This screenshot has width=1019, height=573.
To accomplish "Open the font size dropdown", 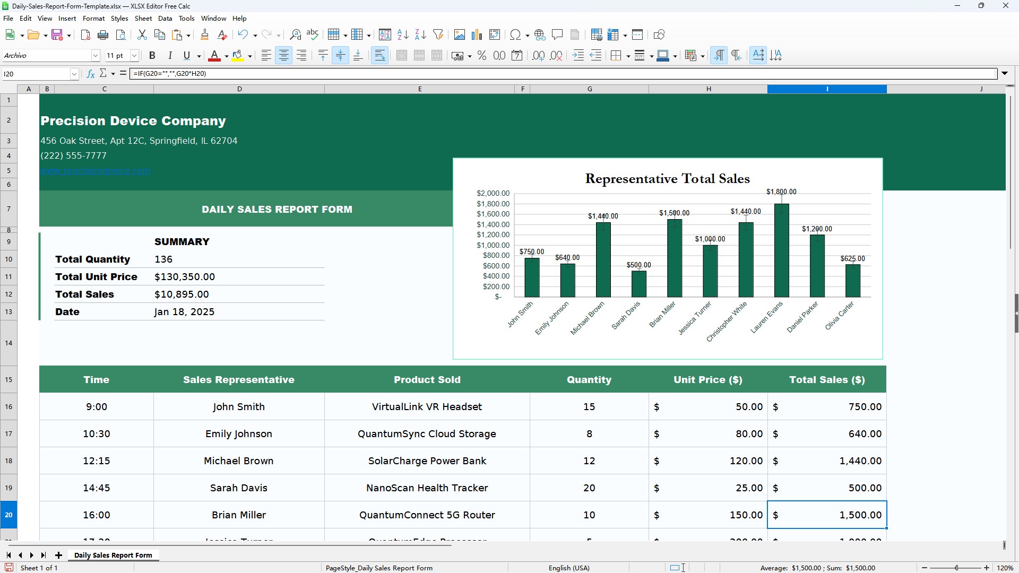I will click(135, 56).
